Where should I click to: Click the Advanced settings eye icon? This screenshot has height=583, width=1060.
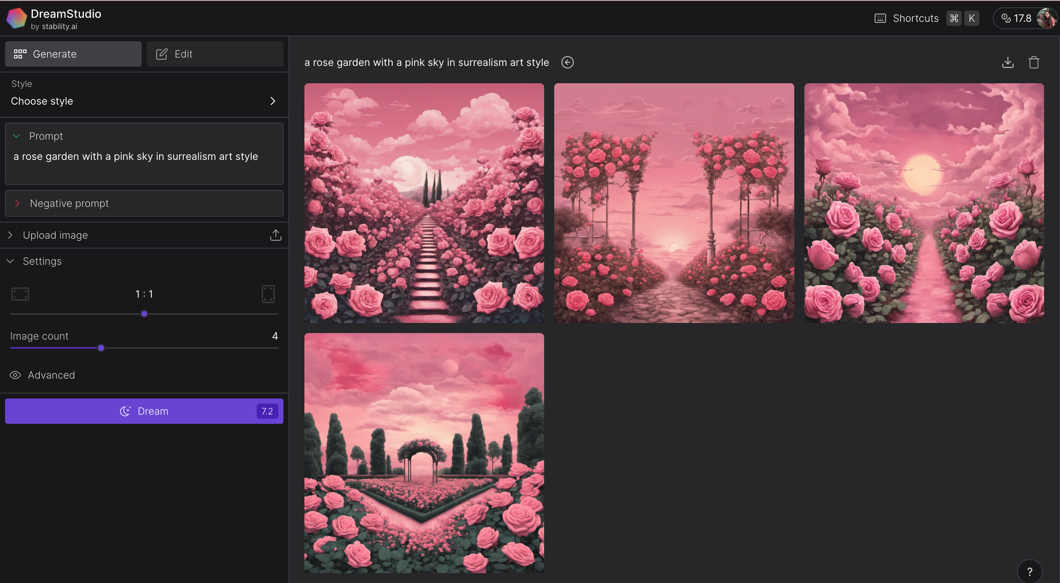14,374
